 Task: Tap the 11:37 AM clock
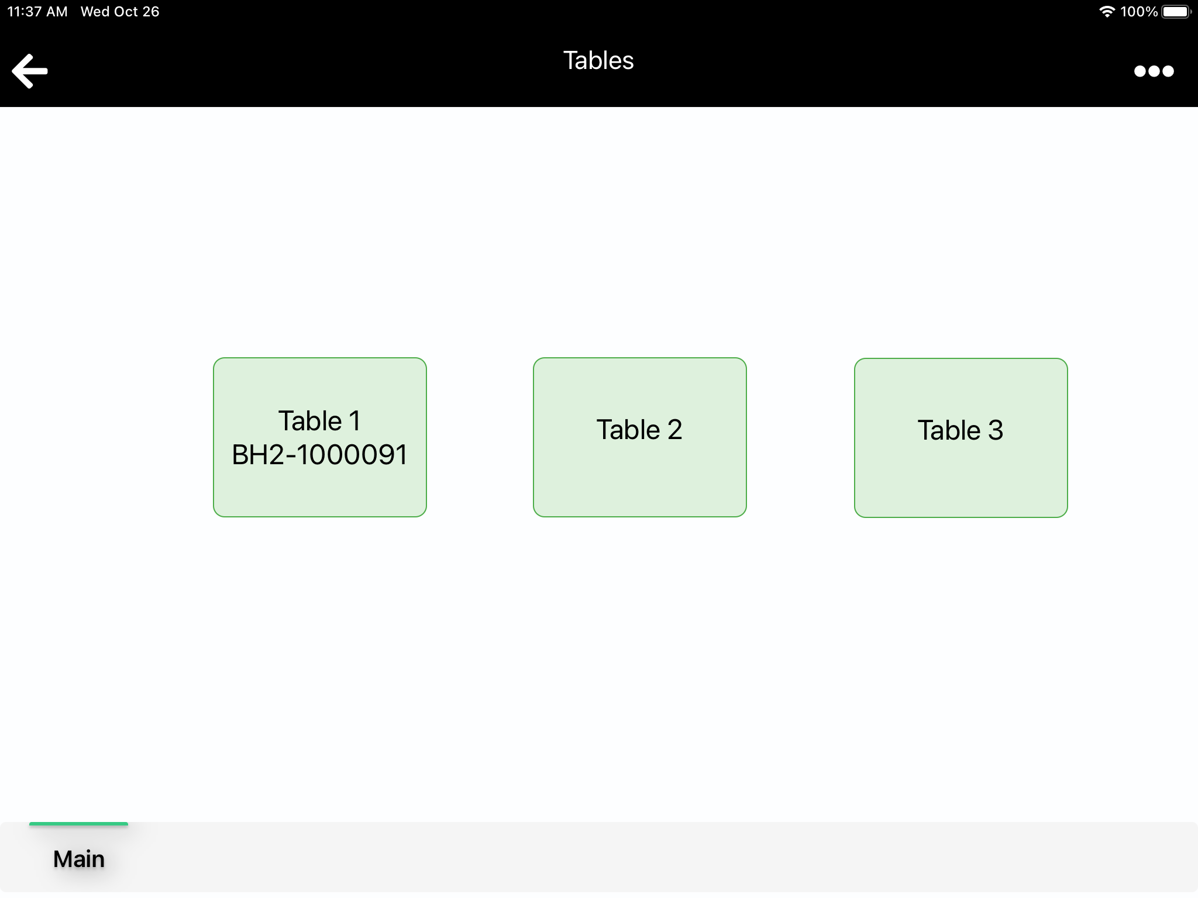(37, 12)
